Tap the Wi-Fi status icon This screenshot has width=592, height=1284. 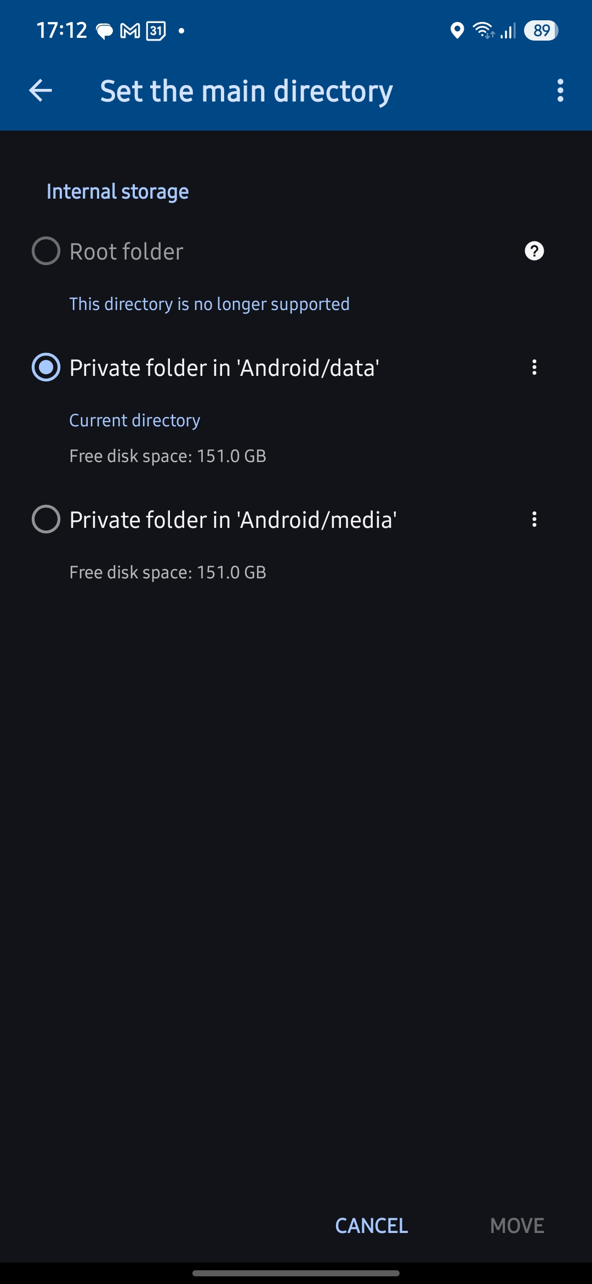coord(483,31)
